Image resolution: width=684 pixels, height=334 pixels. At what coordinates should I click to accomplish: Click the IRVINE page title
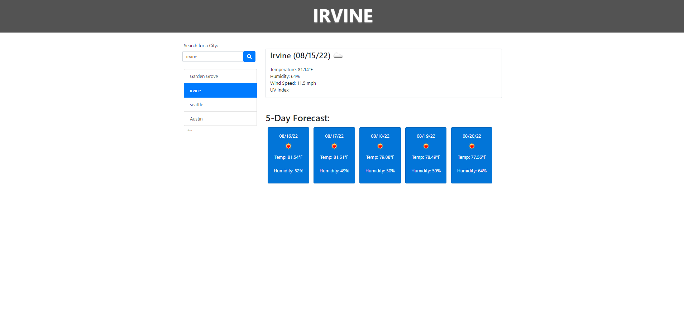point(343,16)
